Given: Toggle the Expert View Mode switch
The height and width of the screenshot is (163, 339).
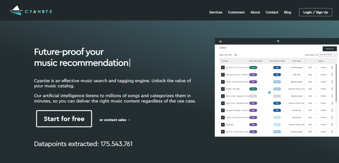Looking at the screenshot, I should tap(235, 55).
